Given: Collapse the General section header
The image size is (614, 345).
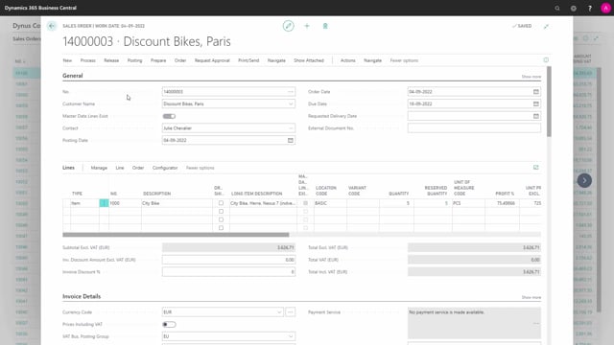Looking at the screenshot, I should [73, 76].
